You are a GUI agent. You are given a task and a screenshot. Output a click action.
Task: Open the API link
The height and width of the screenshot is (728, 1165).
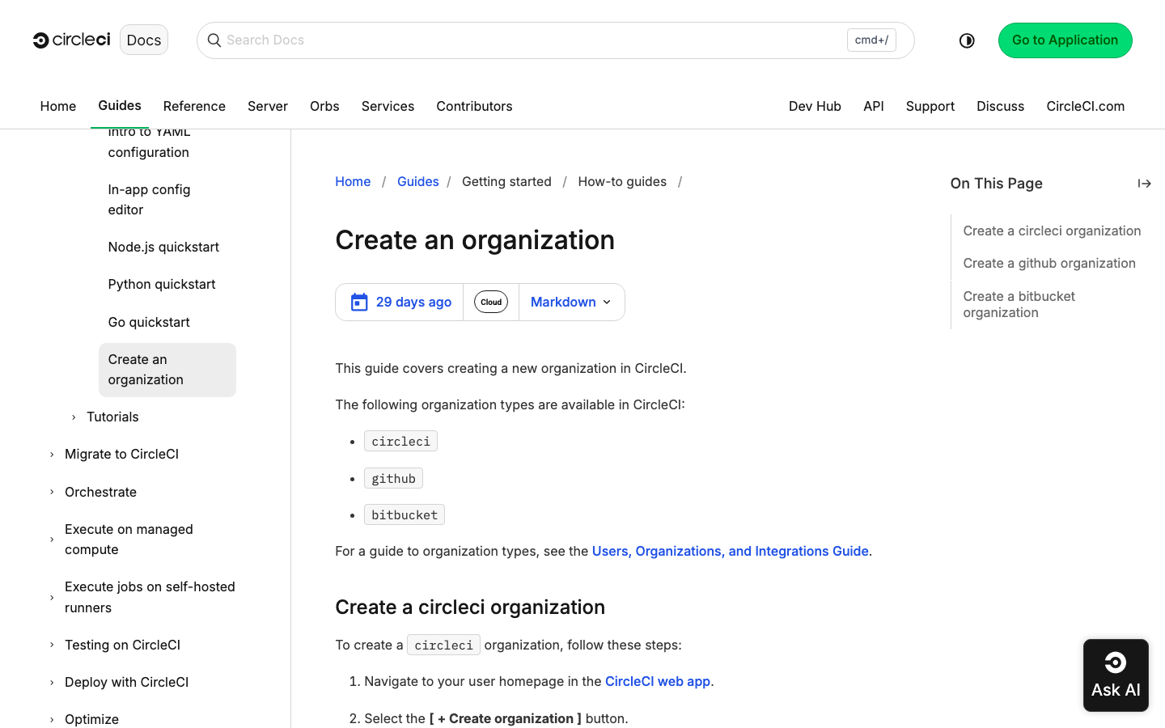[874, 106]
